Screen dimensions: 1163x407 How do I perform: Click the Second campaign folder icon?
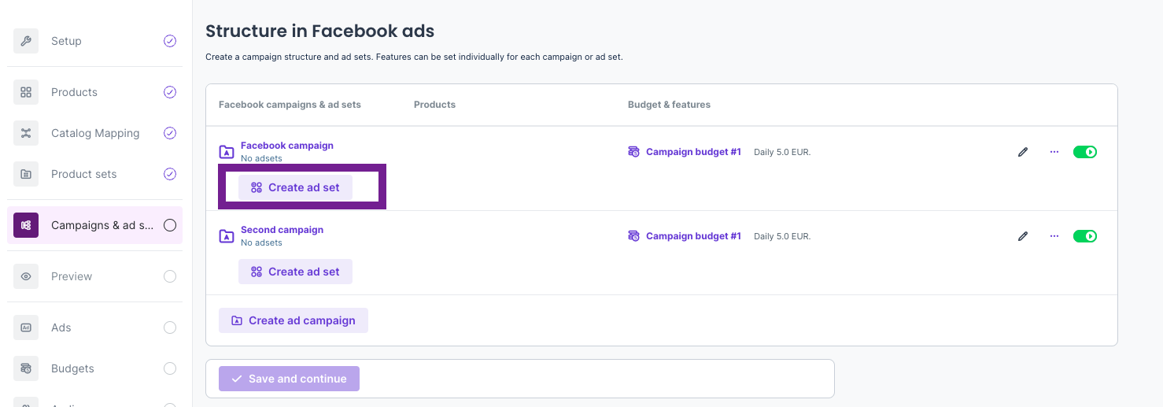pyautogui.click(x=227, y=236)
